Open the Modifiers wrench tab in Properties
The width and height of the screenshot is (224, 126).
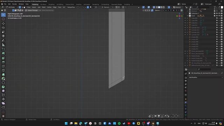(x=186, y=103)
